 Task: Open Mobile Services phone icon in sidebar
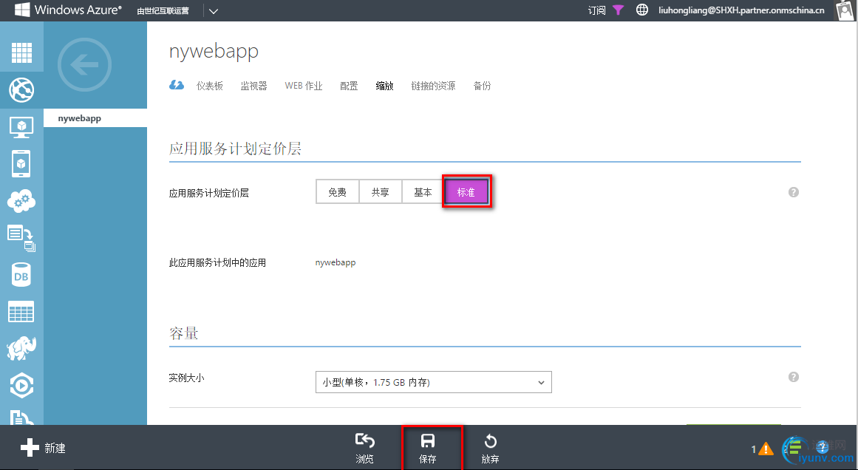coord(21,163)
